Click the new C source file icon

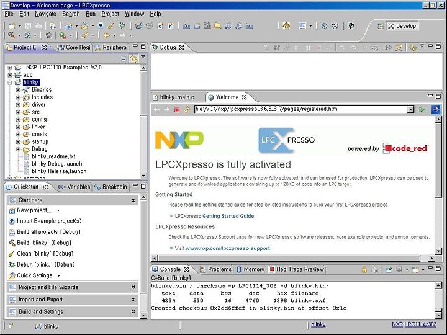click(160, 26)
